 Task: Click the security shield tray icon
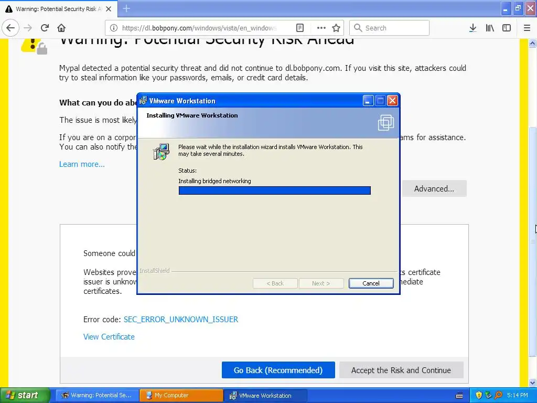[479, 396]
